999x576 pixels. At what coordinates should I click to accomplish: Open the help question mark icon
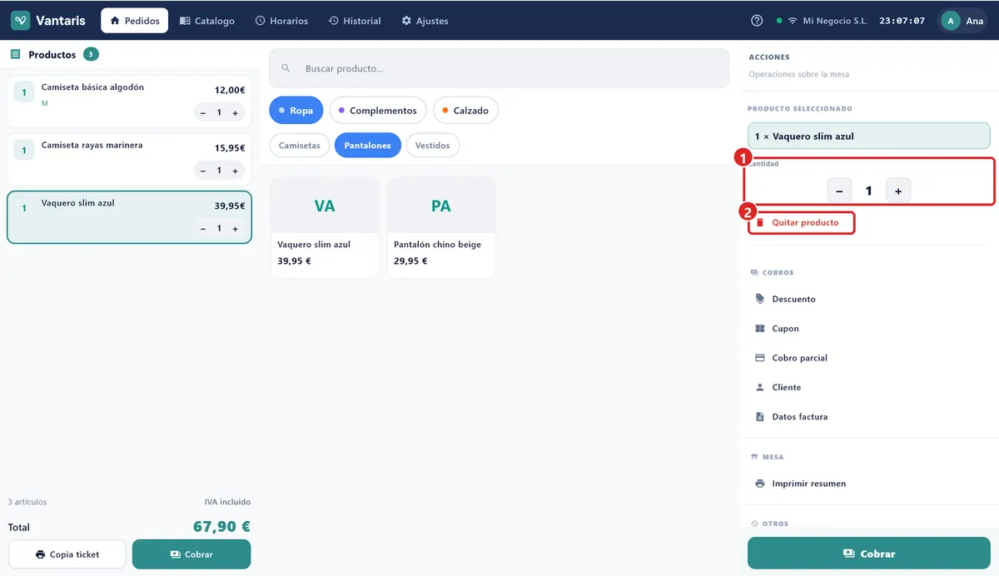[x=757, y=21]
